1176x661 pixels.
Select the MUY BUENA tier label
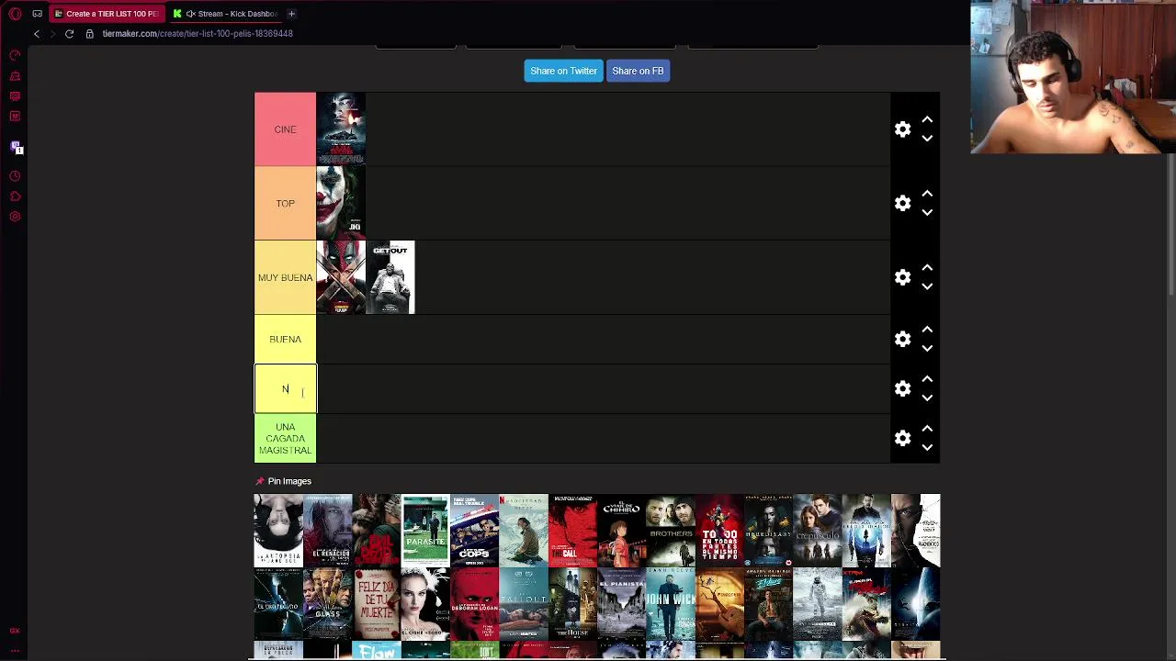(285, 277)
